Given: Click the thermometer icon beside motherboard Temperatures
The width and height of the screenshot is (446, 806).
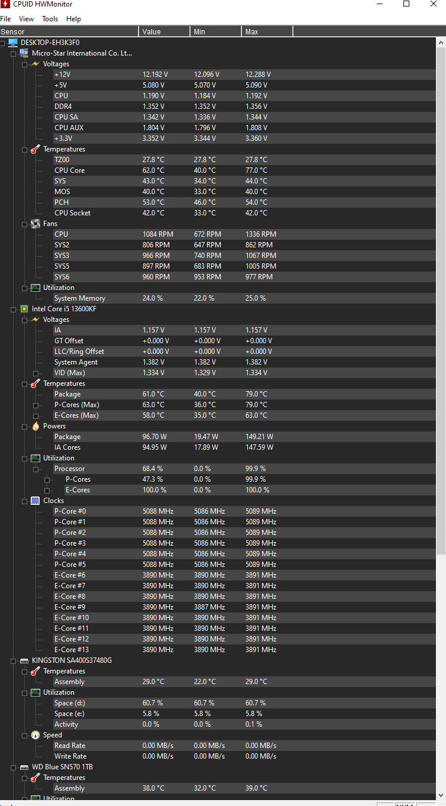Looking at the screenshot, I should (35, 149).
